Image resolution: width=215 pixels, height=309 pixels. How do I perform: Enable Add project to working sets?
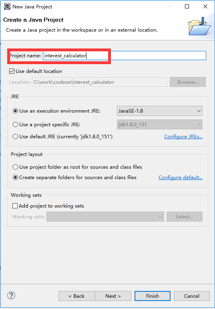coord(15,206)
